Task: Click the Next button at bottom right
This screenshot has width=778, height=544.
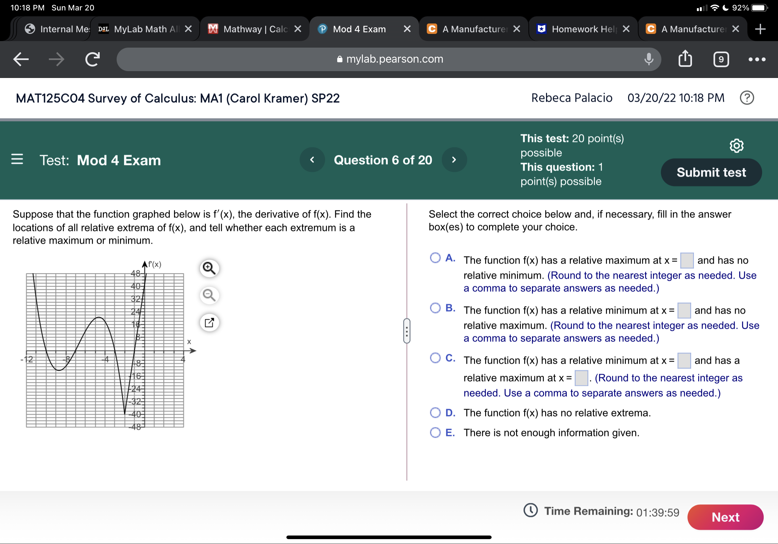Action: coord(726,517)
